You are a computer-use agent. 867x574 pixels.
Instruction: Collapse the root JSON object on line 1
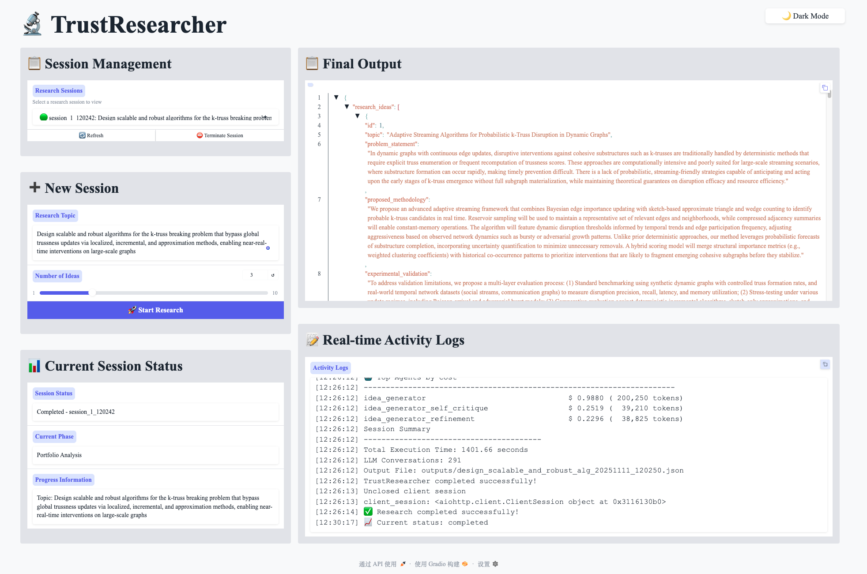(x=336, y=98)
